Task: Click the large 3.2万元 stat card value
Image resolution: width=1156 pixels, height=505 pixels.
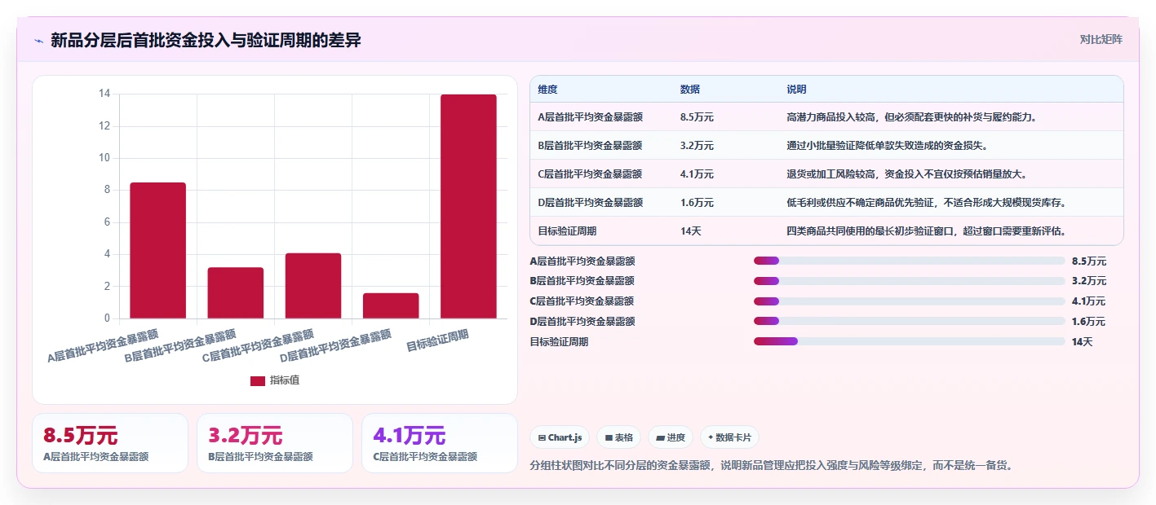Action: pos(246,436)
